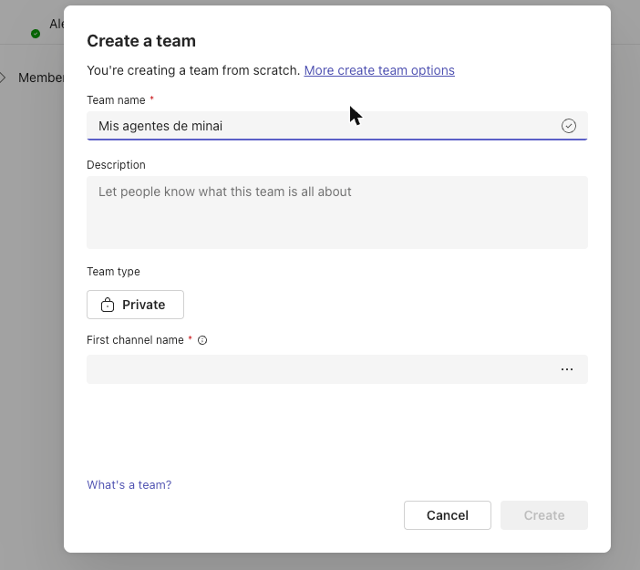The width and height of the screenshot is (640, 570).
Task: Open the Private team type dropdown
Action: tap(135, 305)
